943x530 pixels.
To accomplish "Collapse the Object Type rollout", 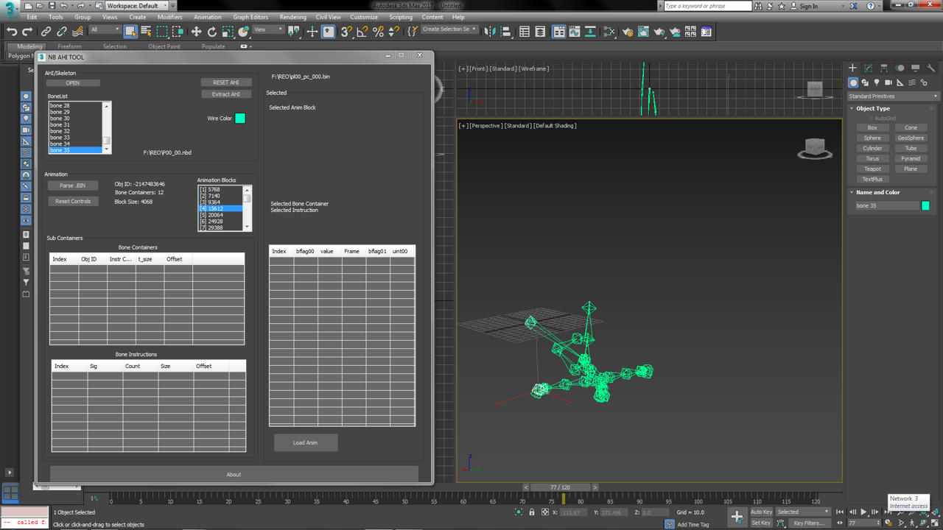I will click(x=873, y=108).
